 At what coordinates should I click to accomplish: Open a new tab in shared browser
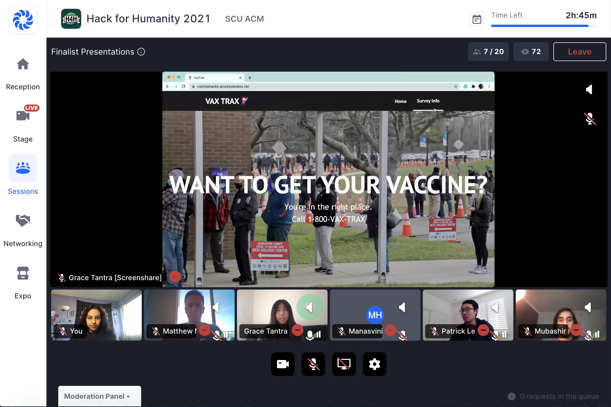[250, 78]
